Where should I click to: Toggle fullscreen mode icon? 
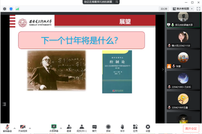coord(198,9)
